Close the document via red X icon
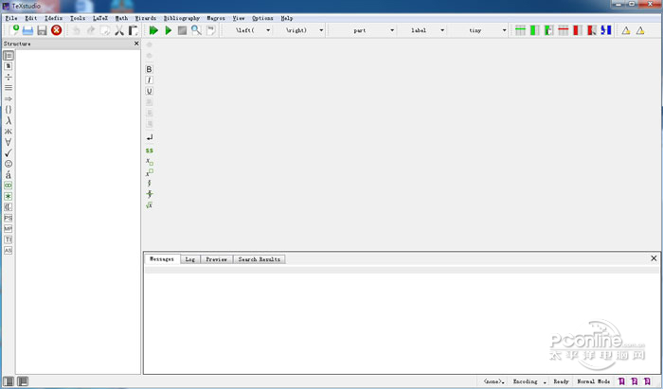 (x=56, y=30)
